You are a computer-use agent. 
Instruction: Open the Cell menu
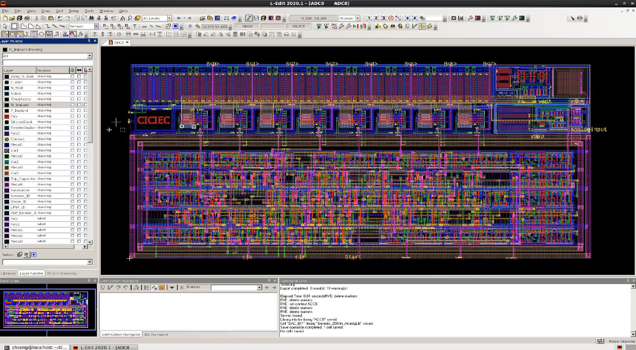point(60,10)
